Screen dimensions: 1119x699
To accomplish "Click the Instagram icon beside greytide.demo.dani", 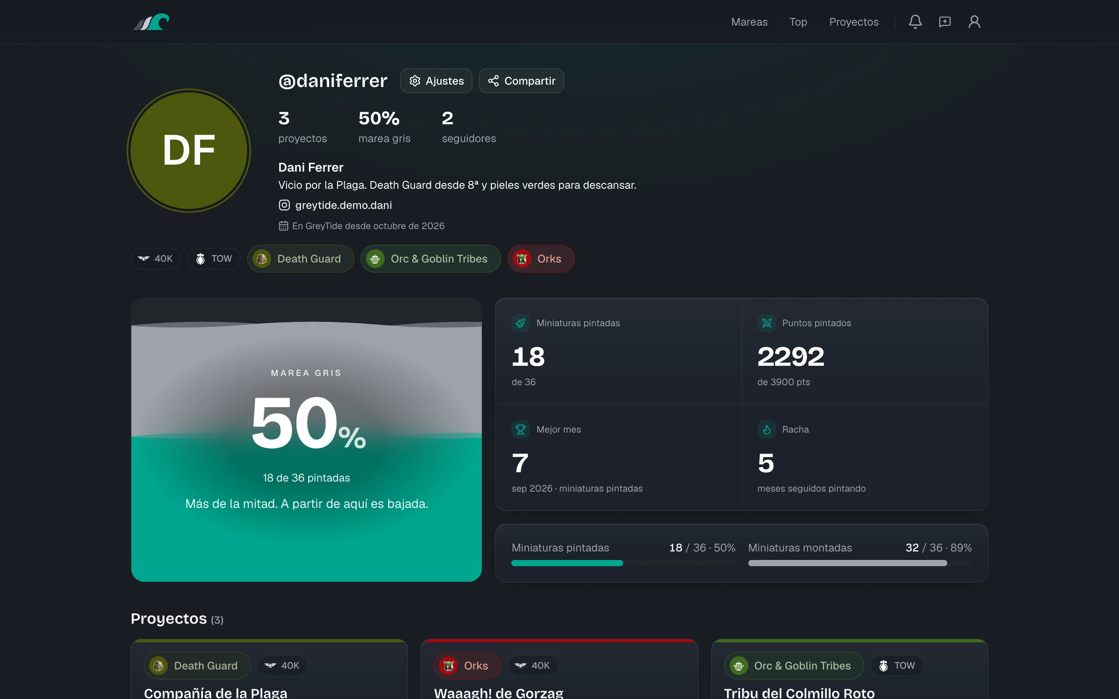I will (284, 205).
